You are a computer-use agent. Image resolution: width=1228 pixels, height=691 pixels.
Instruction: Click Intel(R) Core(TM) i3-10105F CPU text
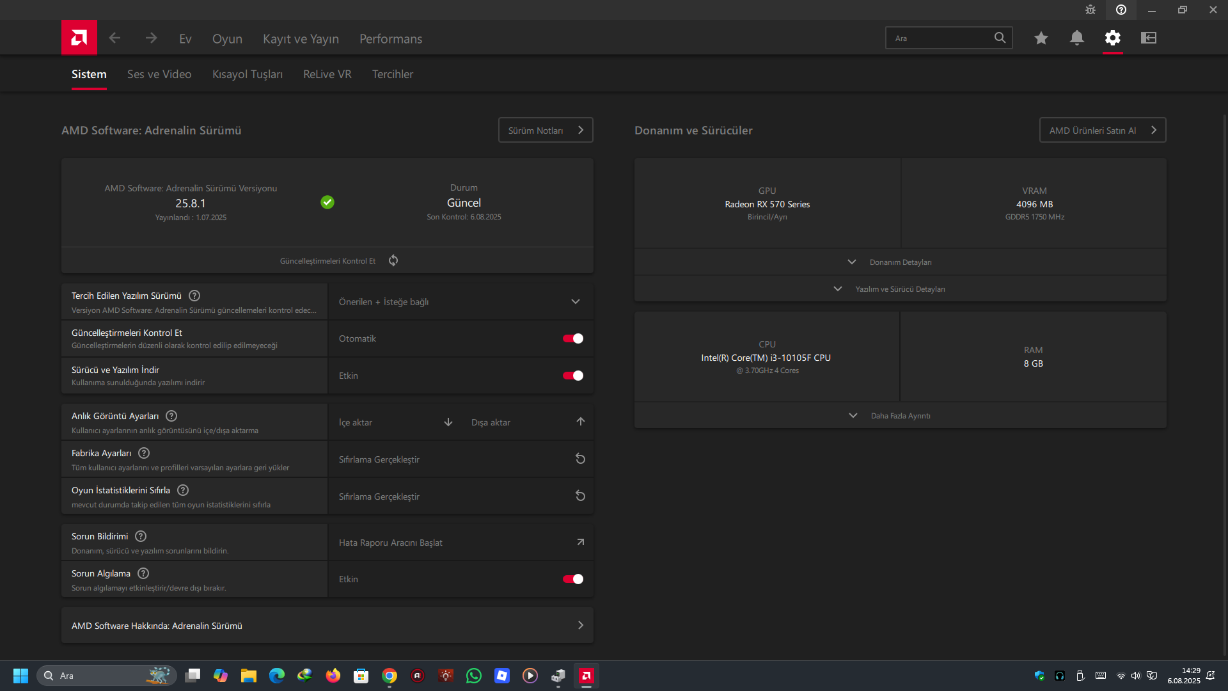(766, 358)
